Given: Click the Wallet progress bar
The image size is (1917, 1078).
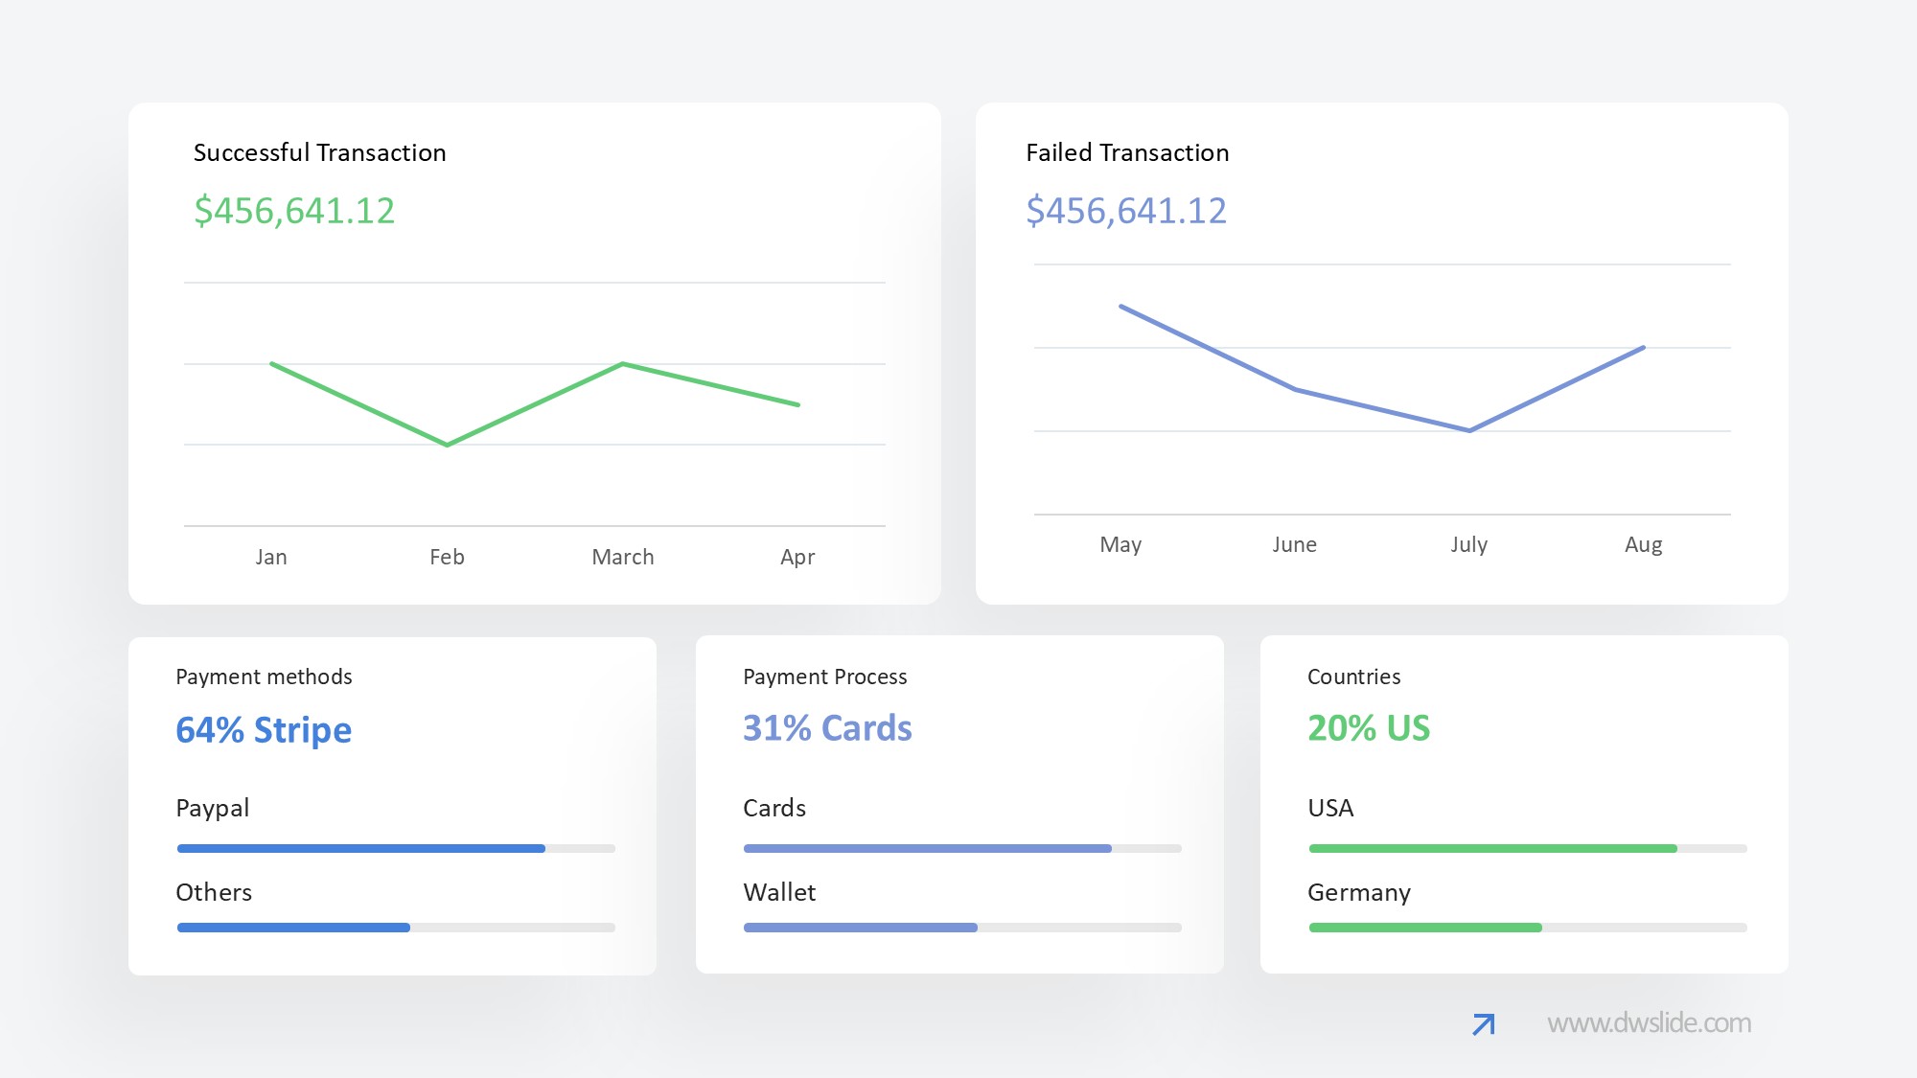Looking at the screenshot, I should click(x=962, y=928).
